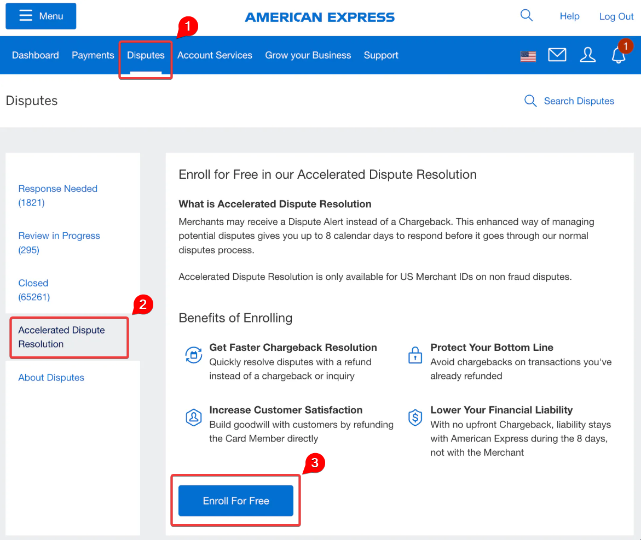This screenshot has height=540, width=641.
Task: Click the Increase Customer Satisfaction person icon
Action: point(193,417)
